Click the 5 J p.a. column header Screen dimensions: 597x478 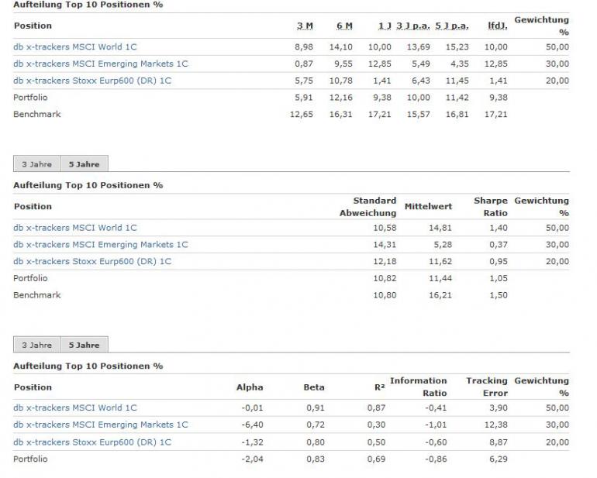point(452,26)
